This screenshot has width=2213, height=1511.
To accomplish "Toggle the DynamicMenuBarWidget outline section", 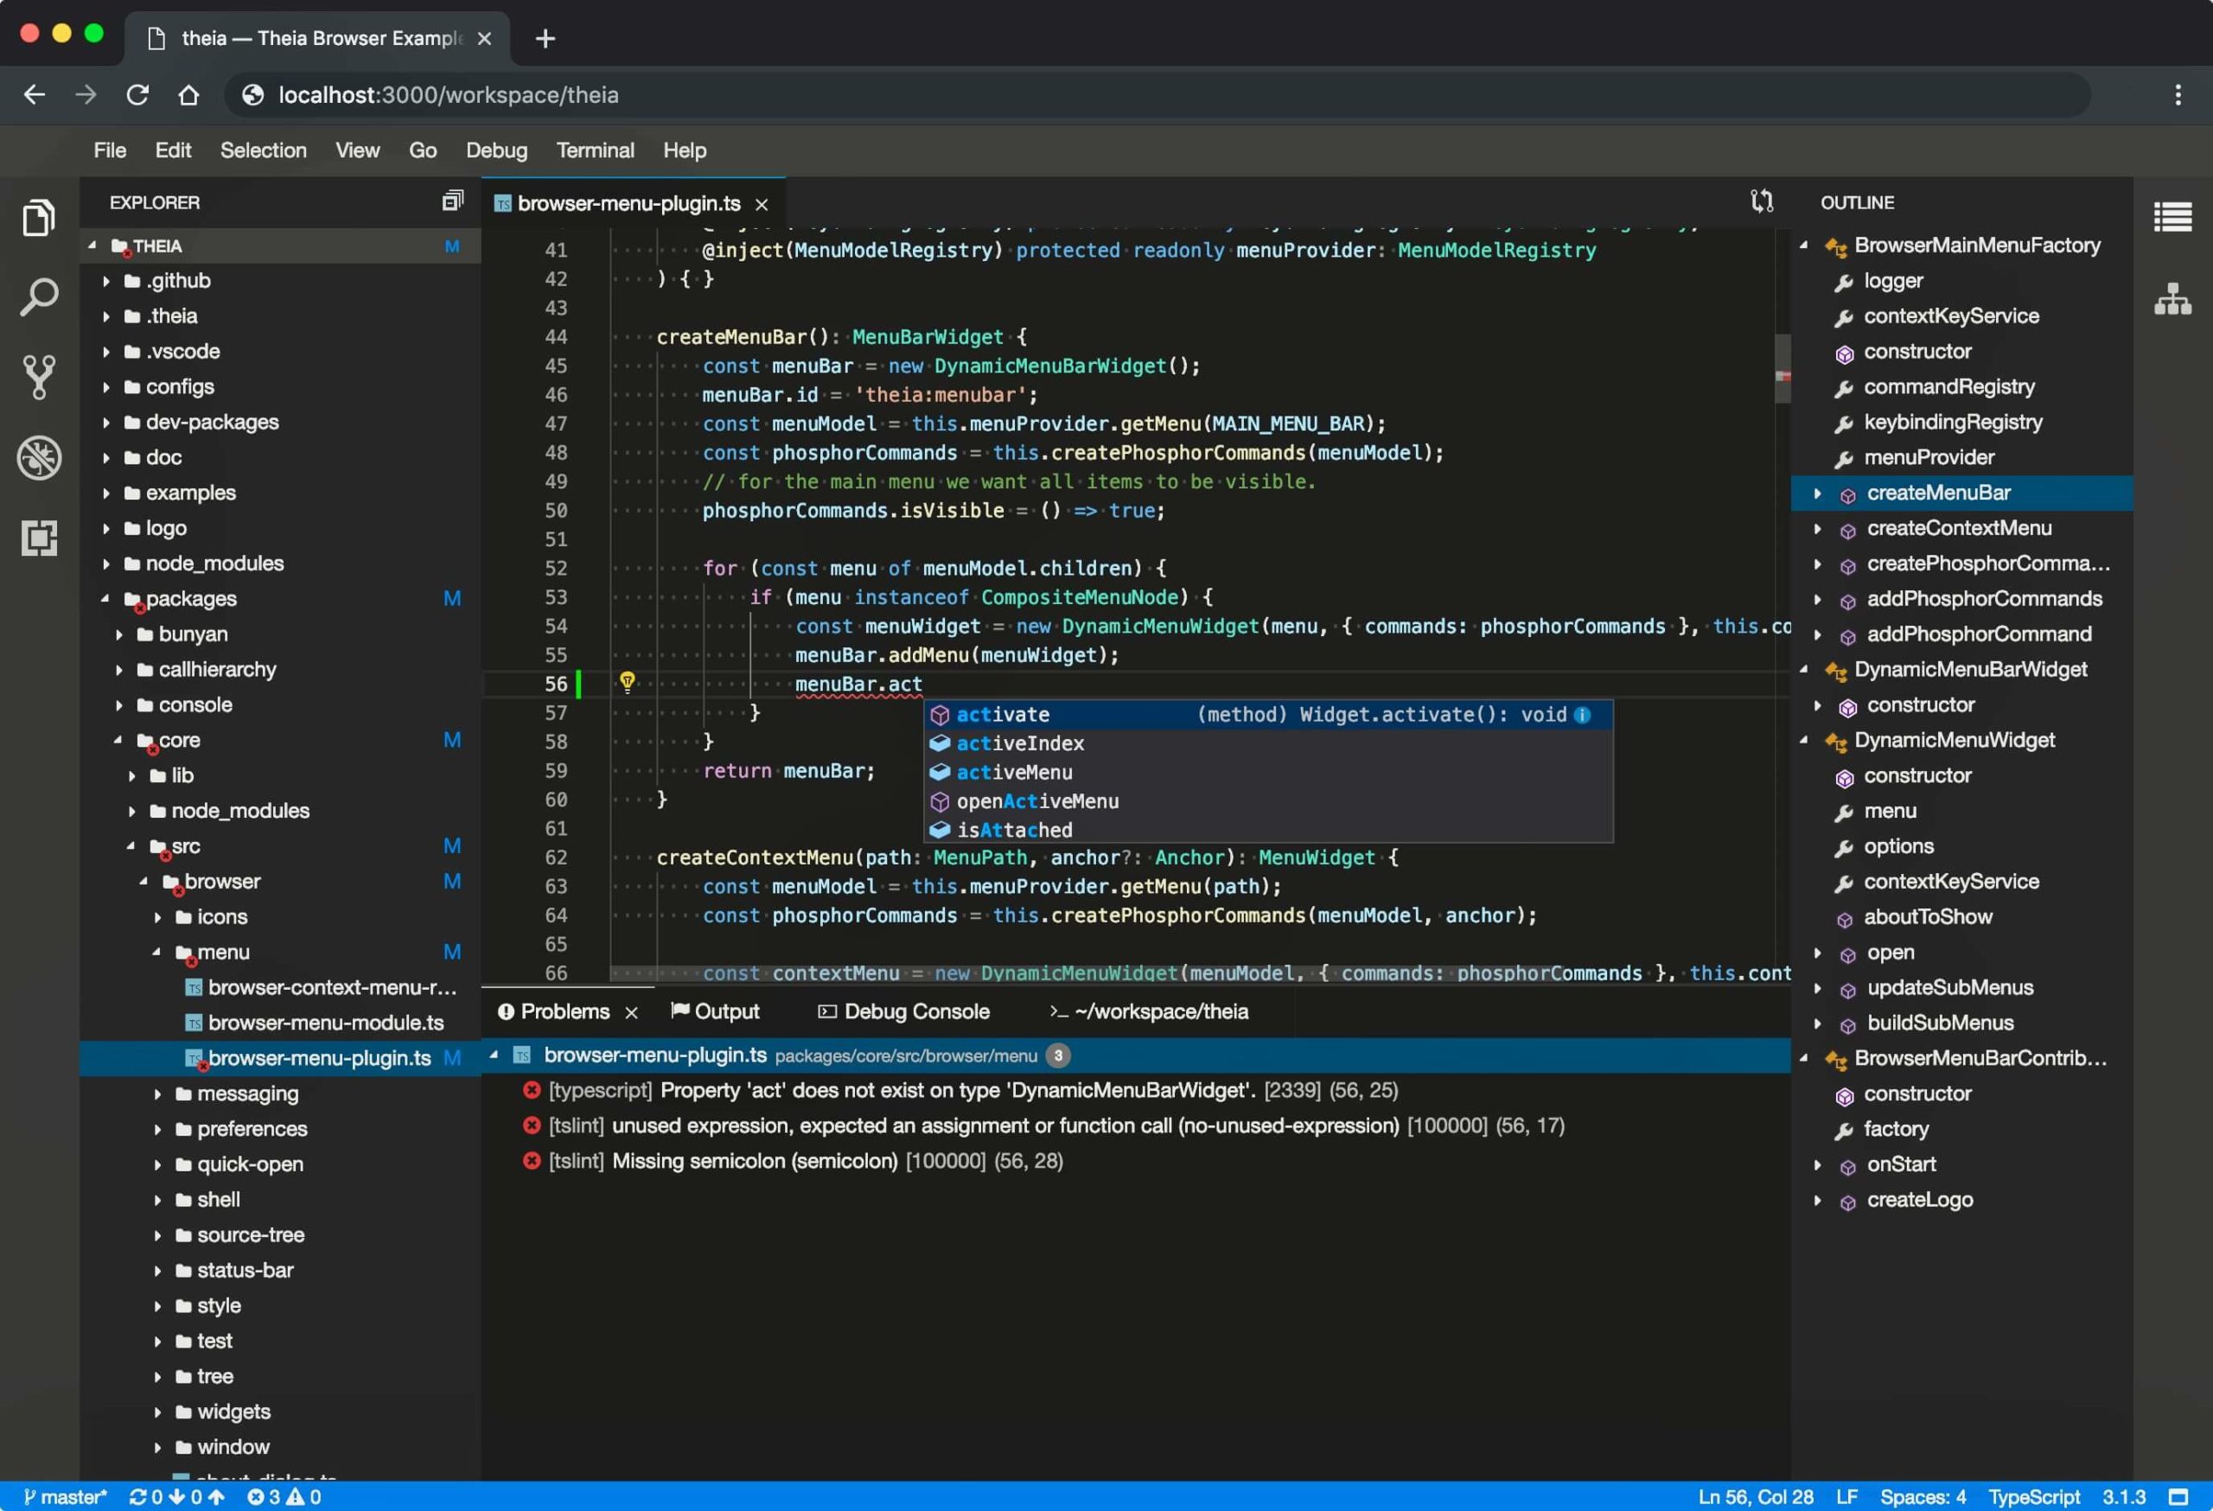I will (x=1808, y=669).
